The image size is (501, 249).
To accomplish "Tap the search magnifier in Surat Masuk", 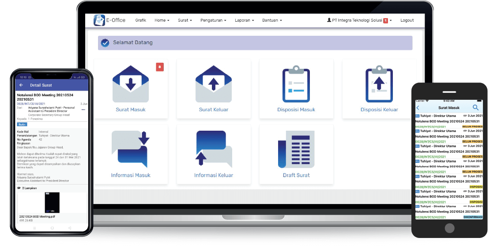I will click(x=475, y=108).
